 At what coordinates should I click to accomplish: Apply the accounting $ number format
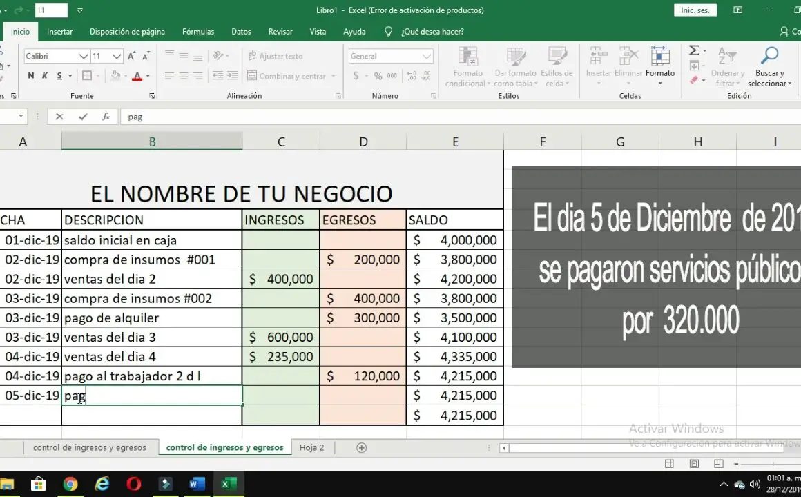pyautogui.click(x=356, y=76)
